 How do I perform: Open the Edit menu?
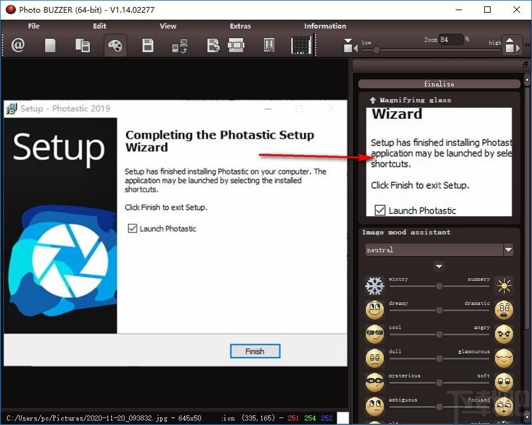pos(99,26)
